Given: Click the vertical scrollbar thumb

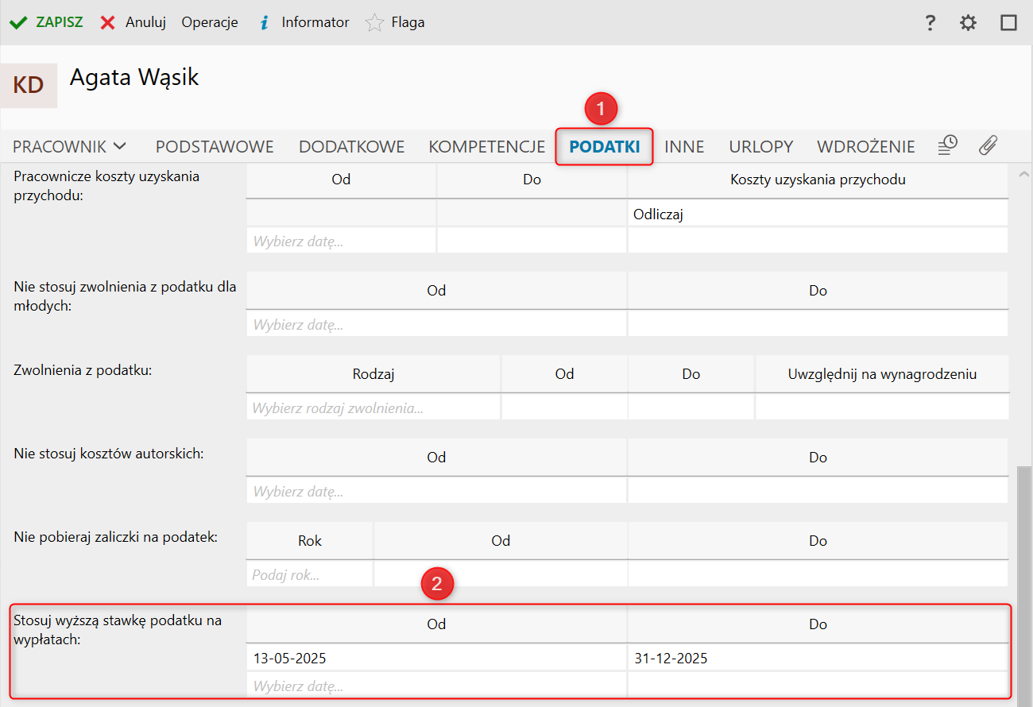Looking at the screenshot, I should (1025, 585).
